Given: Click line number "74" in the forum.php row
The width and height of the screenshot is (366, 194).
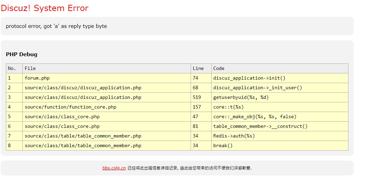Looking at the screenshot, I should 201,78.
